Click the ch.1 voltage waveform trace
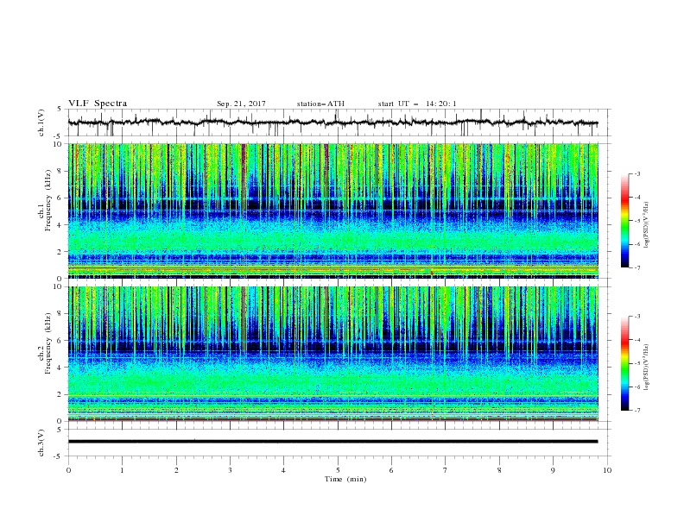 click(x=332, y=123)
